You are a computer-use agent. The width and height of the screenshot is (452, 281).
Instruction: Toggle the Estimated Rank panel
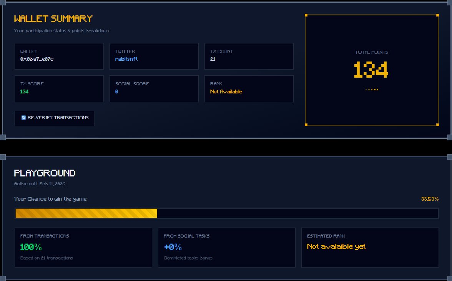click(370, 246)
